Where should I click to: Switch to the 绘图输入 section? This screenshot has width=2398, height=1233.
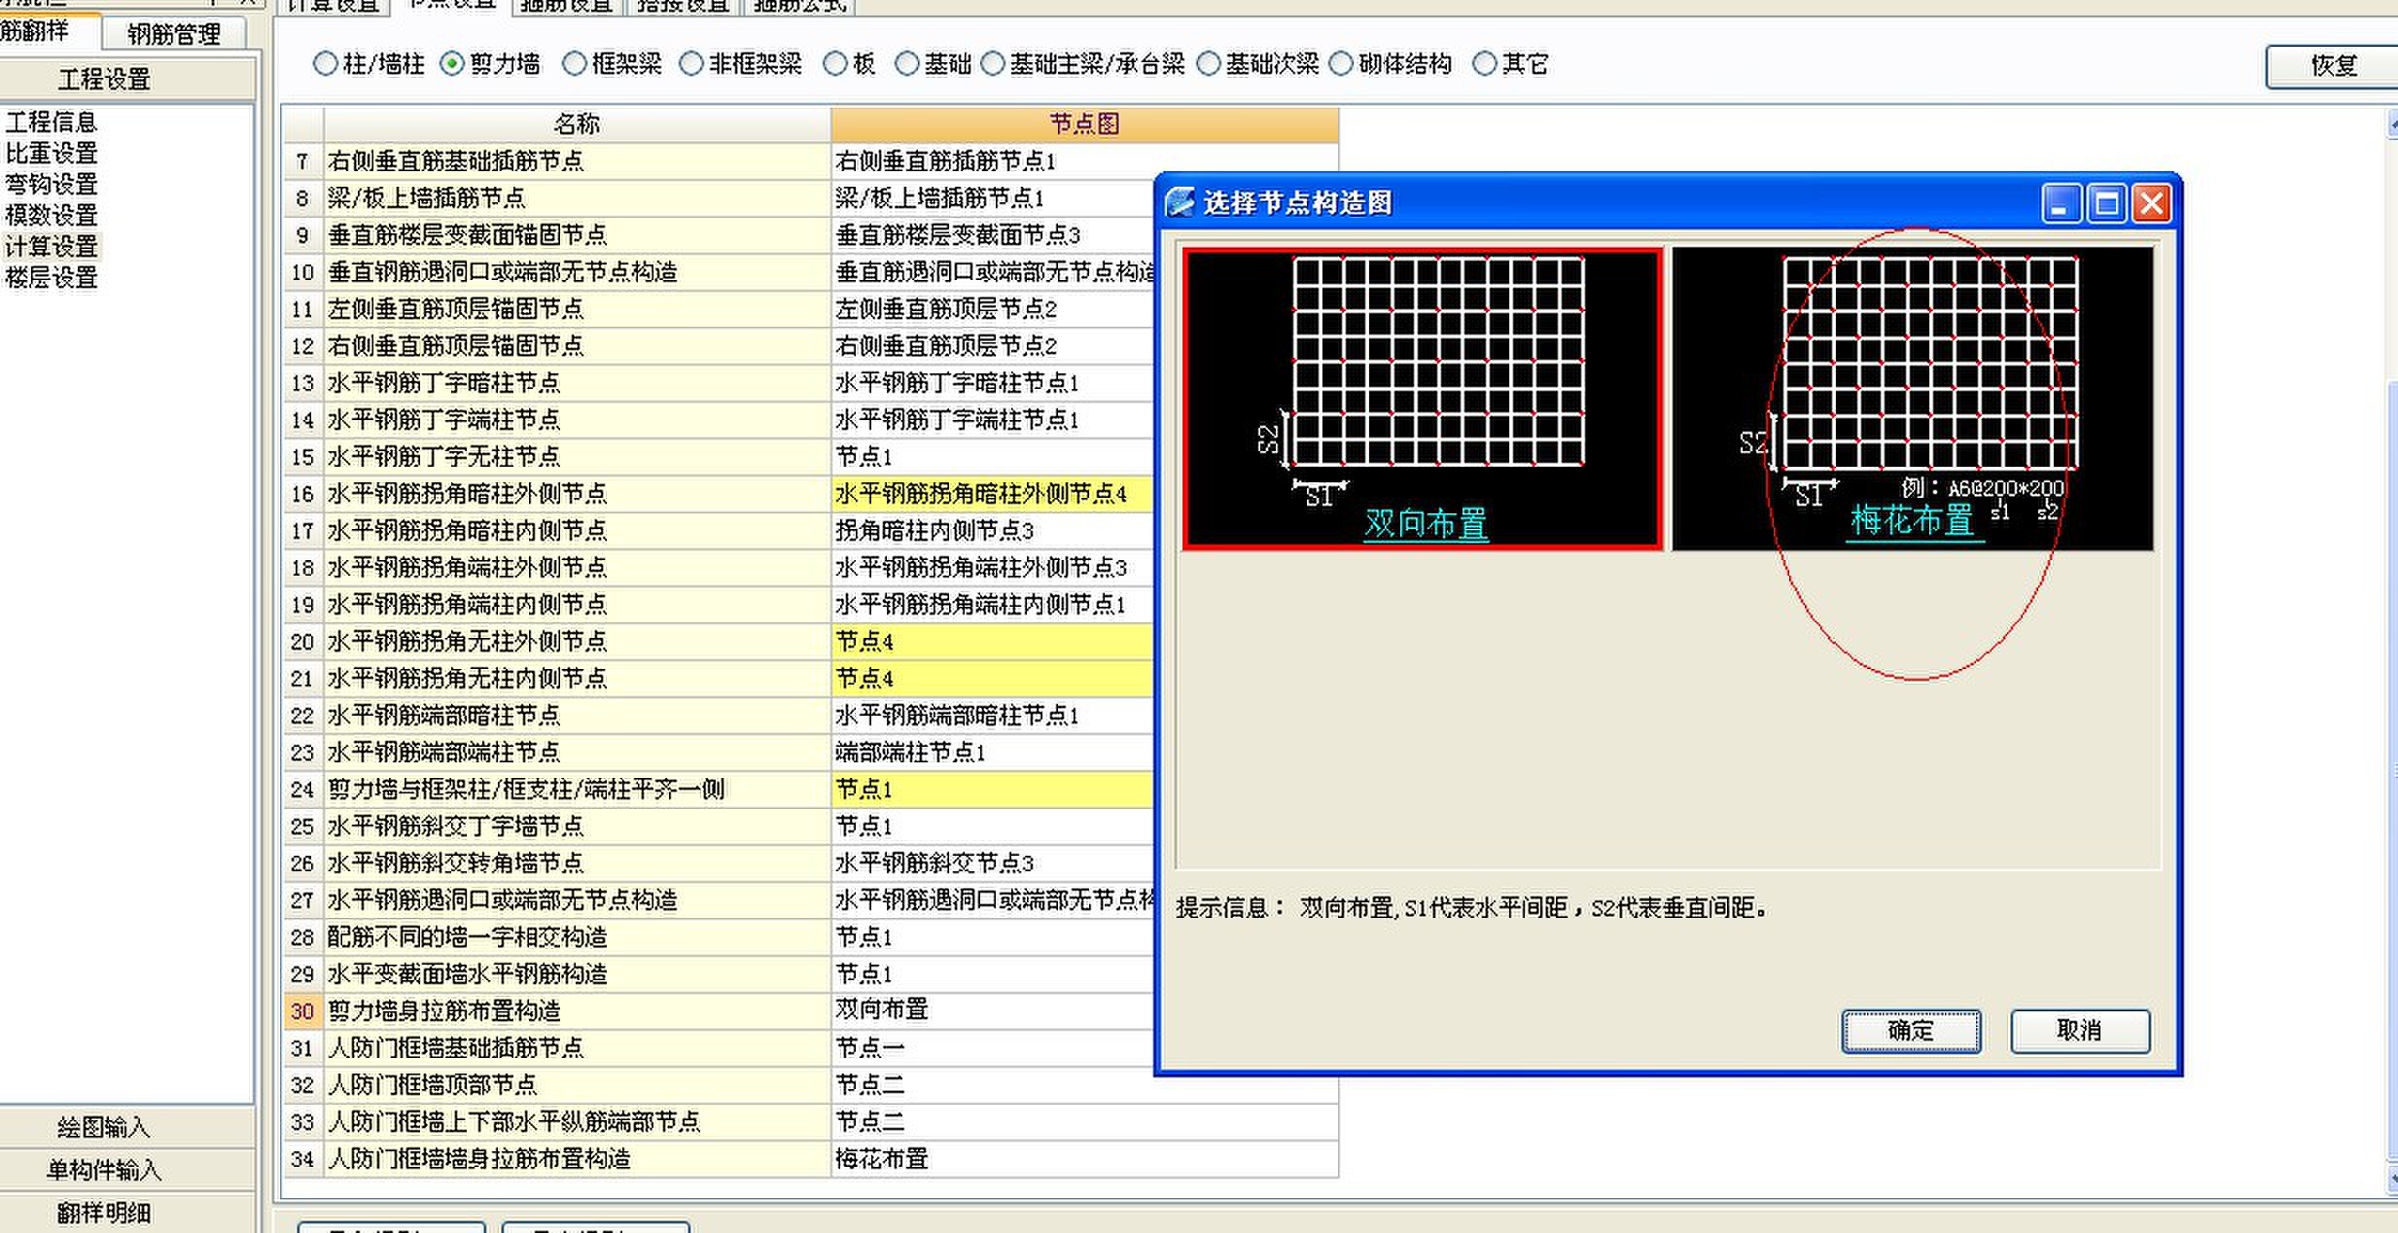point(127,1127)
